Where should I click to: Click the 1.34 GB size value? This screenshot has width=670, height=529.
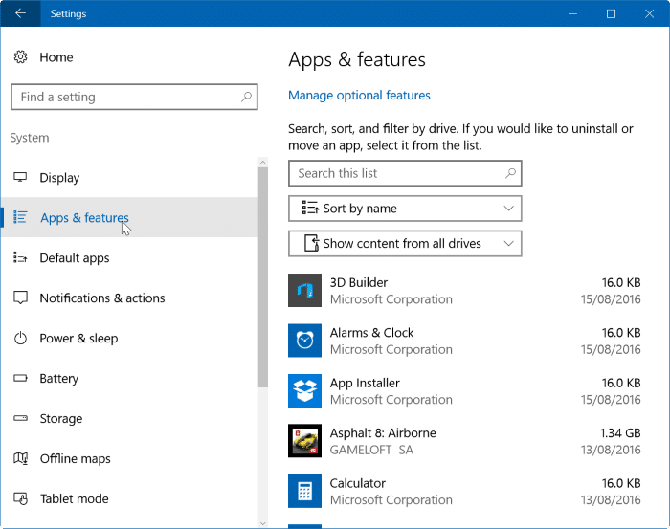click(x=620, y=433)
